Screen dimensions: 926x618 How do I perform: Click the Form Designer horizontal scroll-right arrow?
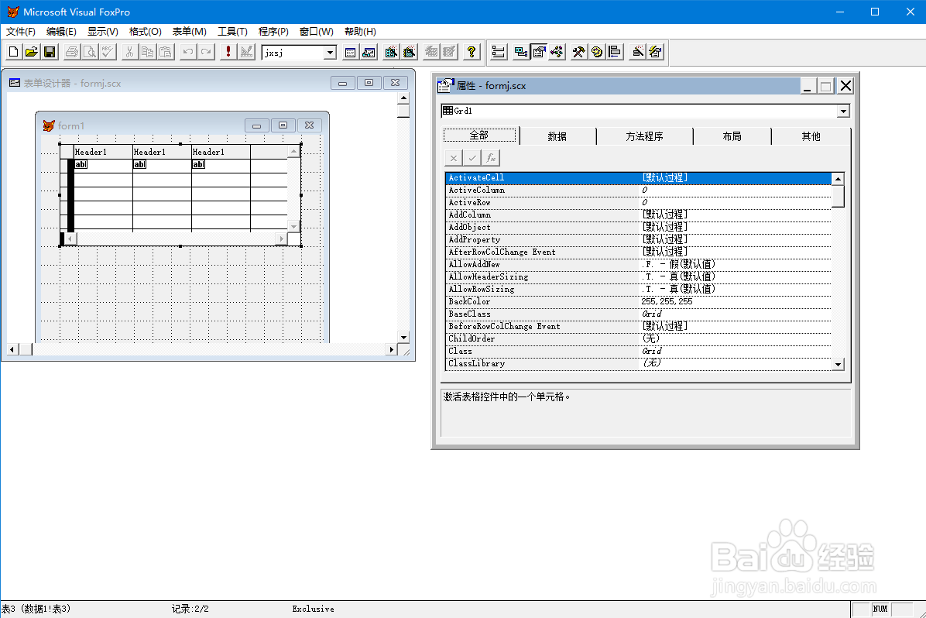(x=391, y=350)
